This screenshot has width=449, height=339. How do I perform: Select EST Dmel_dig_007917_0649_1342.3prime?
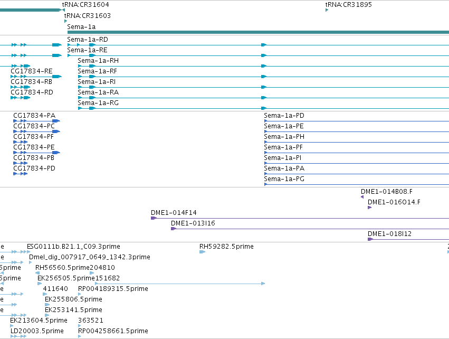(x=90, y=257)
